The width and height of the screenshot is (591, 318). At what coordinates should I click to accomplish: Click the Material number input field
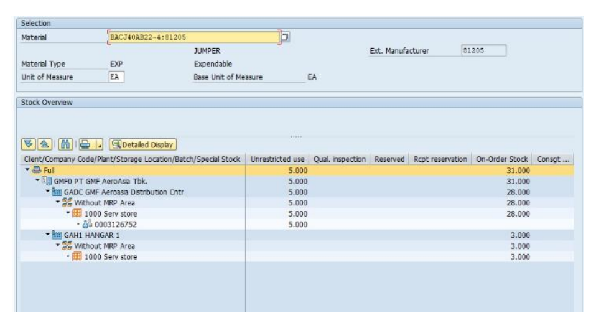pos(193,37)
